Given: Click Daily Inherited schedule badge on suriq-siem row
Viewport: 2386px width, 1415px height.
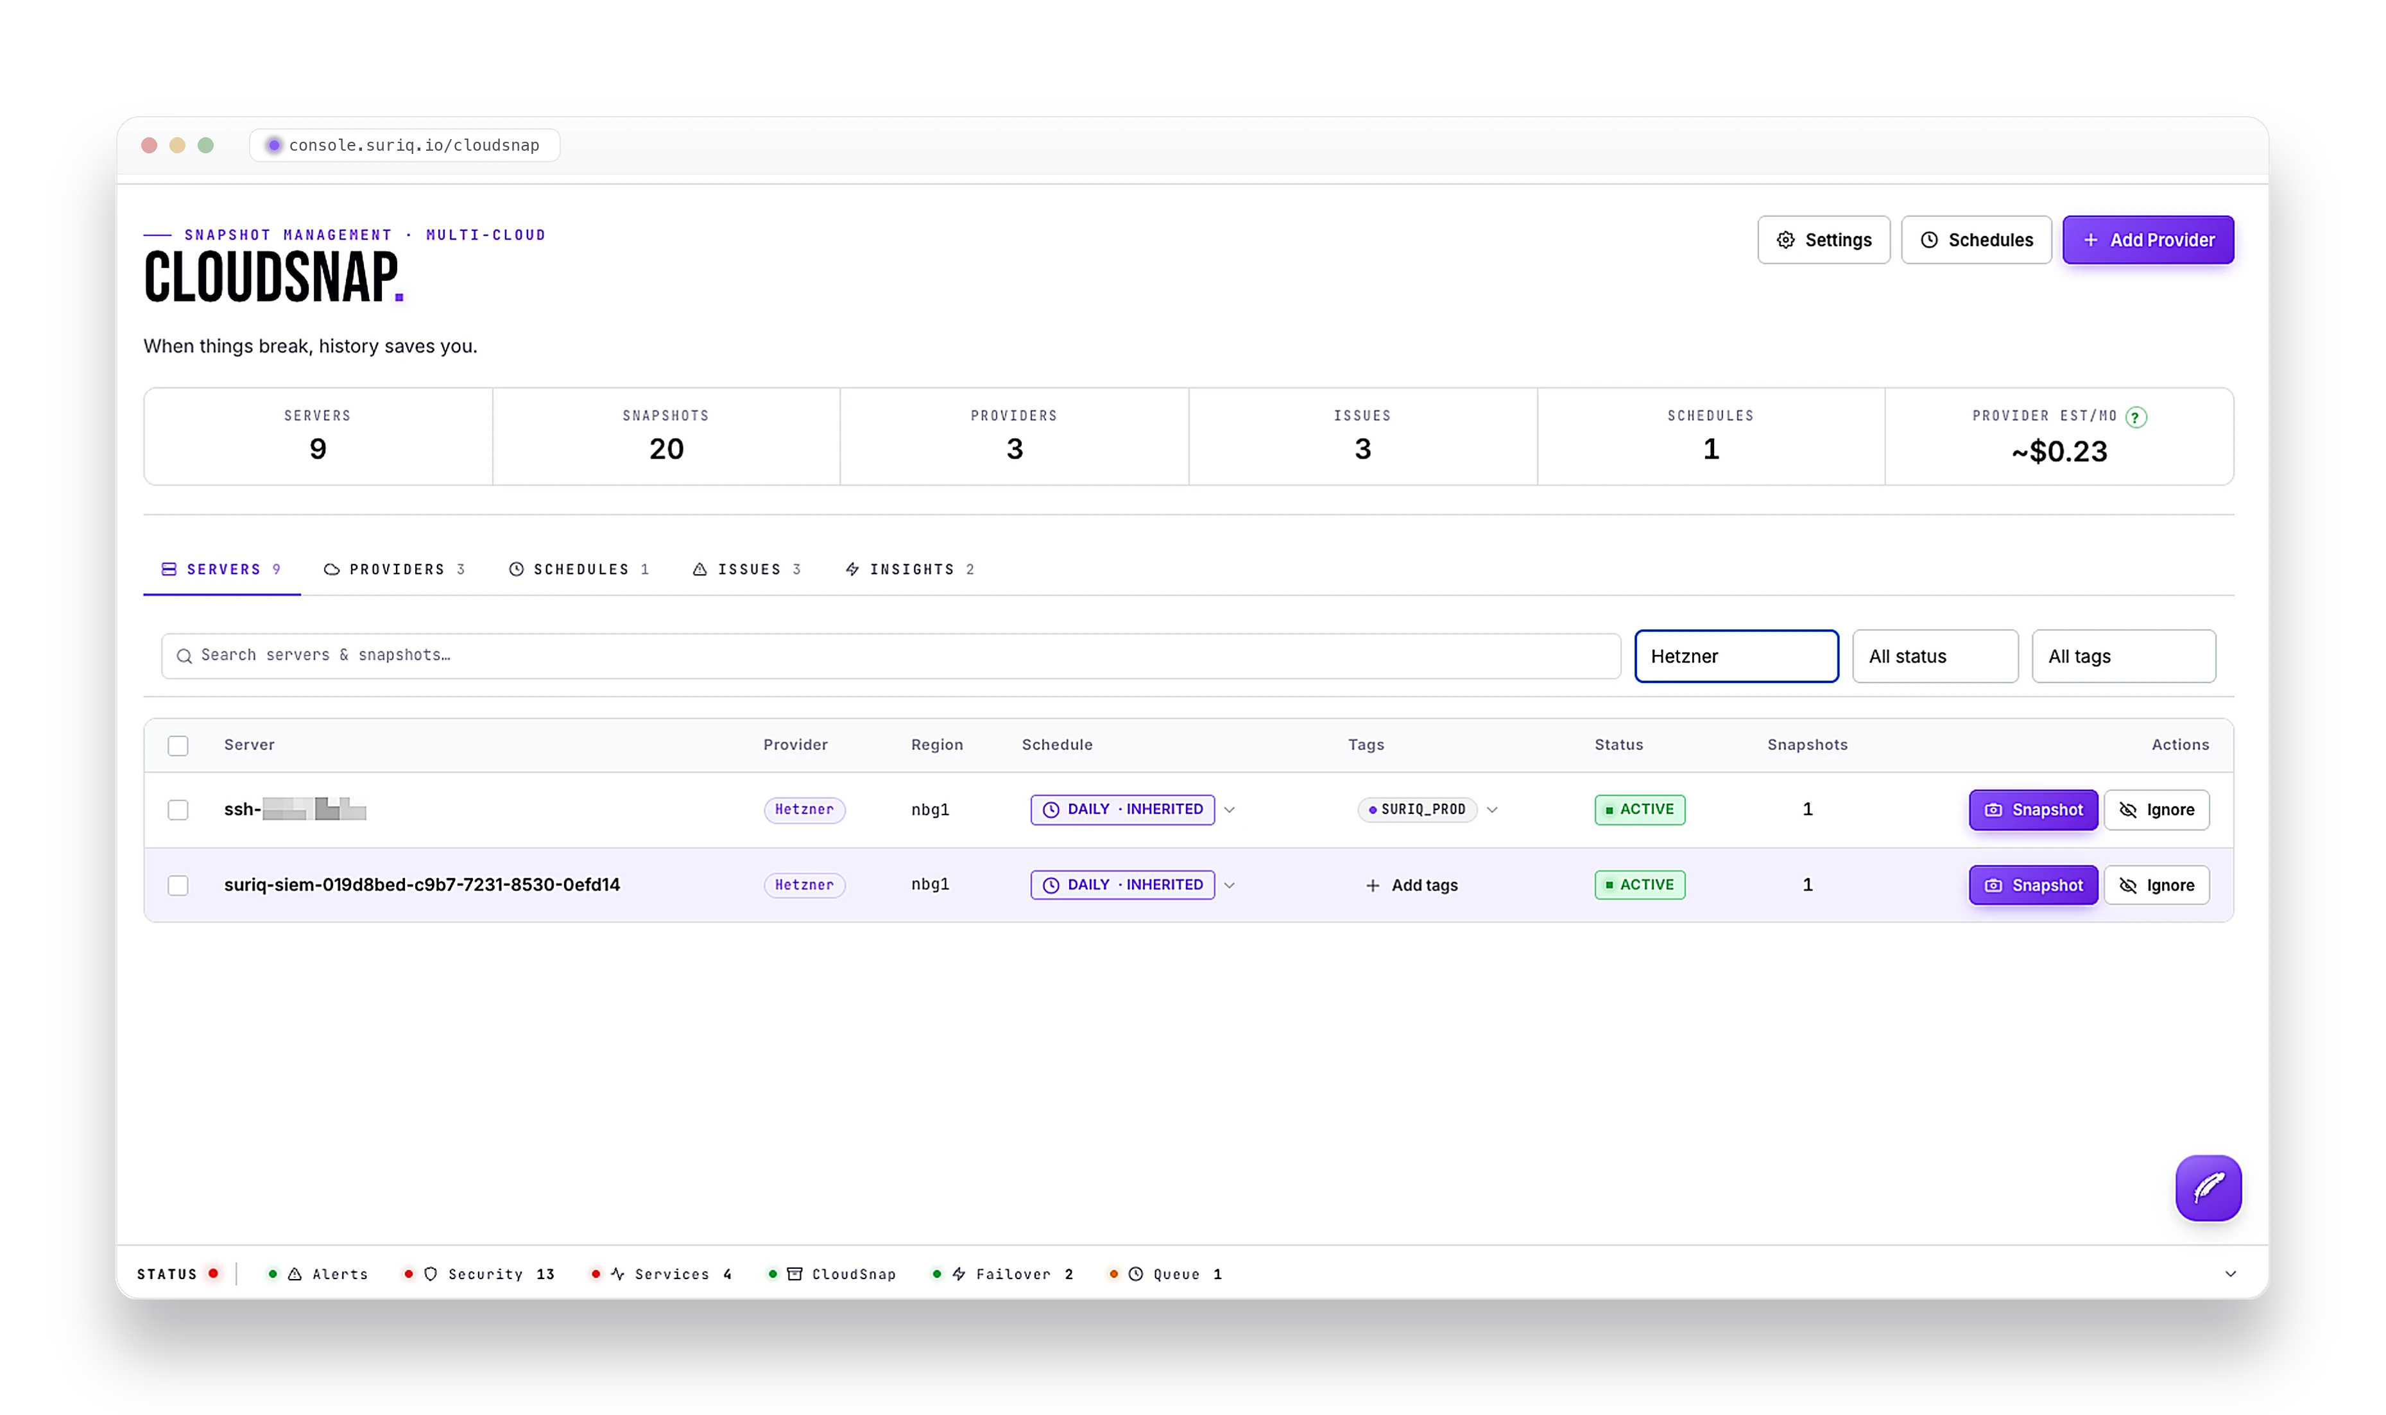Looking at the screenshot, I should click(1122, 885).
